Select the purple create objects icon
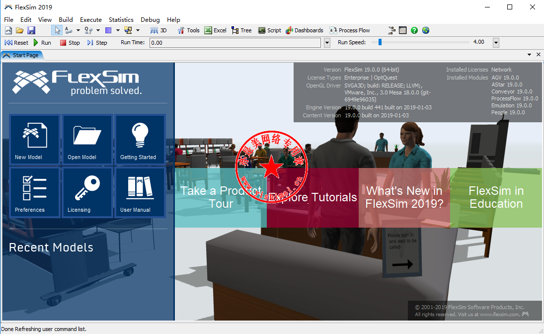Screen dimensions: 544x334 point(108,30)
